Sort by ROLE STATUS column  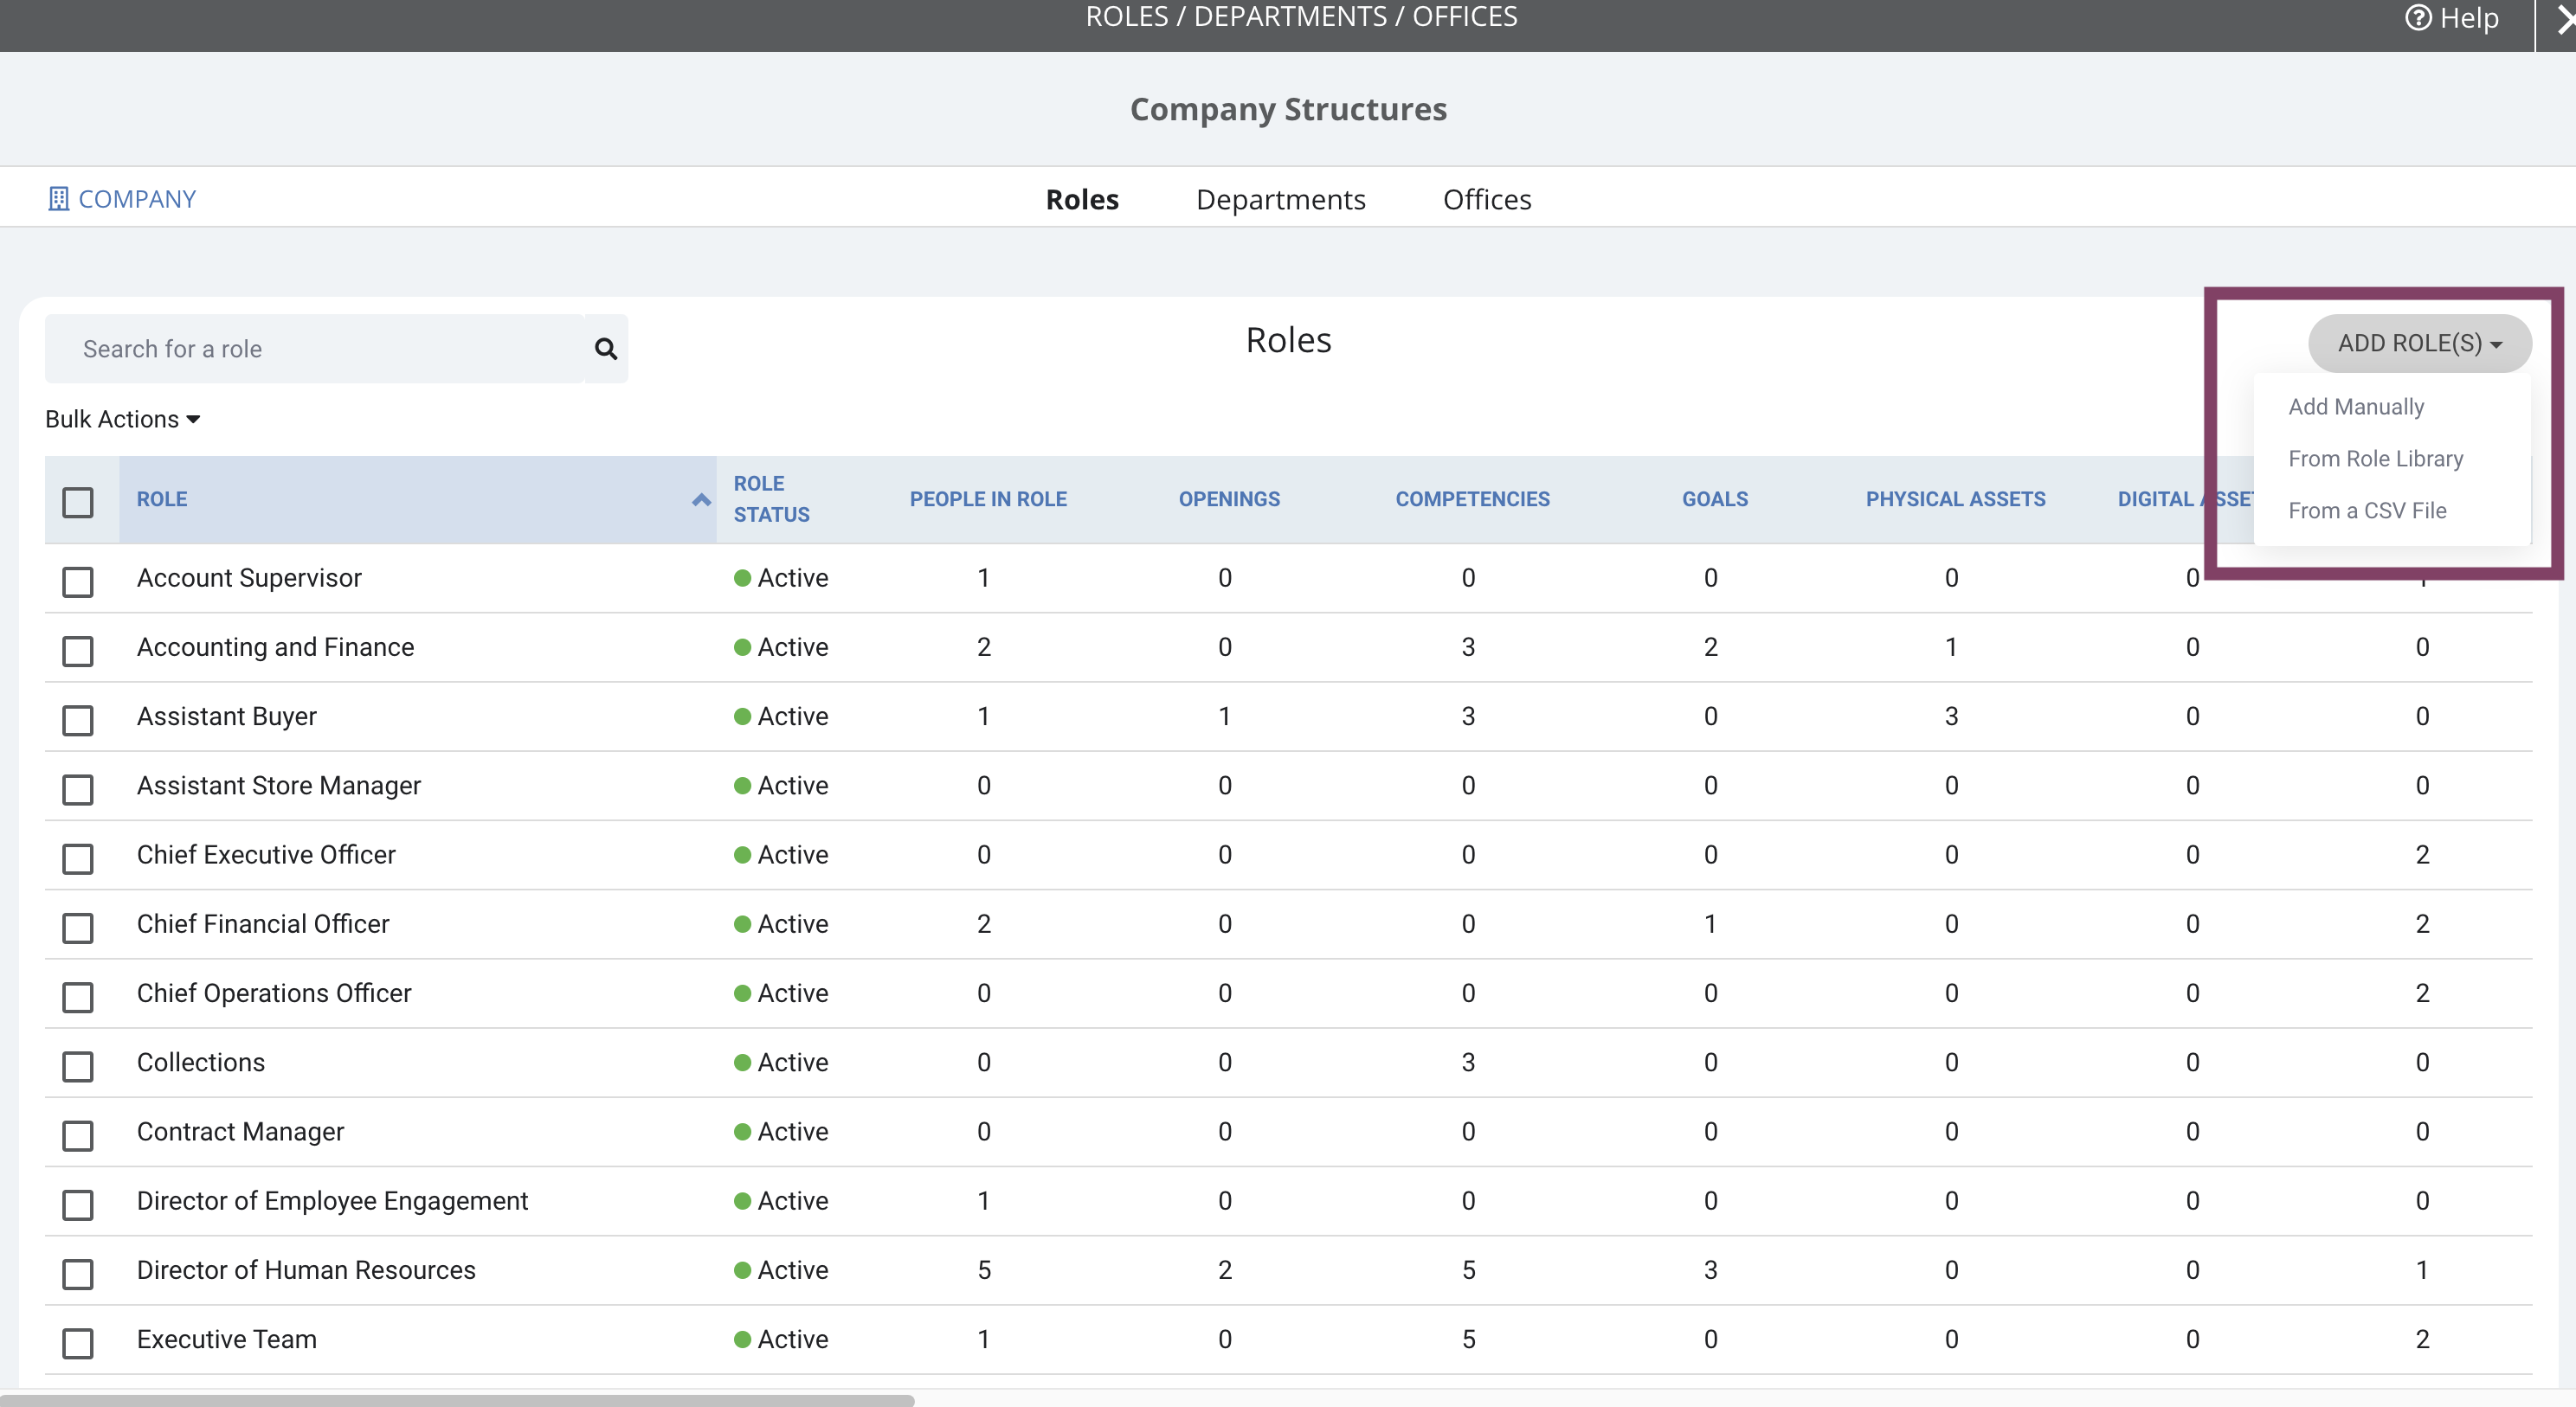[771, 499]
